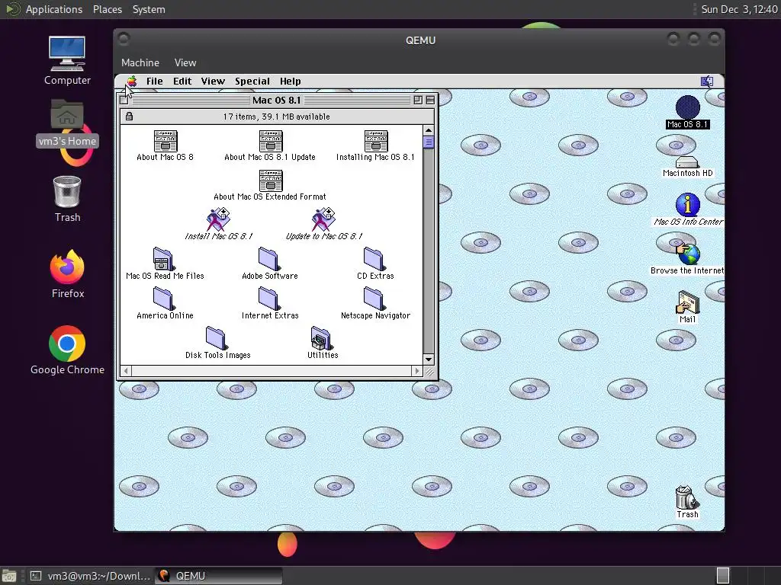Click the Mac OS 8.1 window zoom box
Image resolution: width=781 pixels, height=585 pixels.
418,100
